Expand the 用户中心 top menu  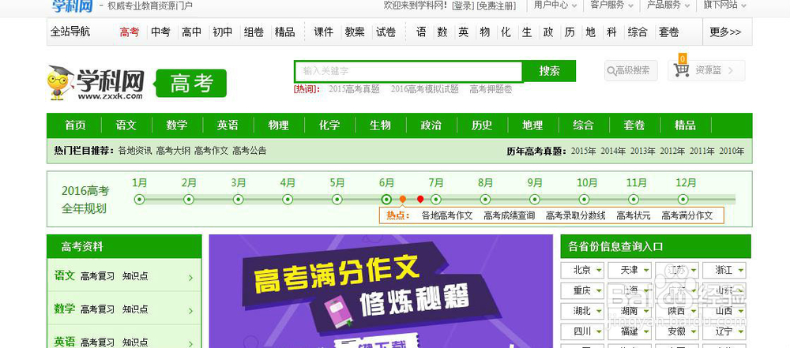click(x=555, y=5)
